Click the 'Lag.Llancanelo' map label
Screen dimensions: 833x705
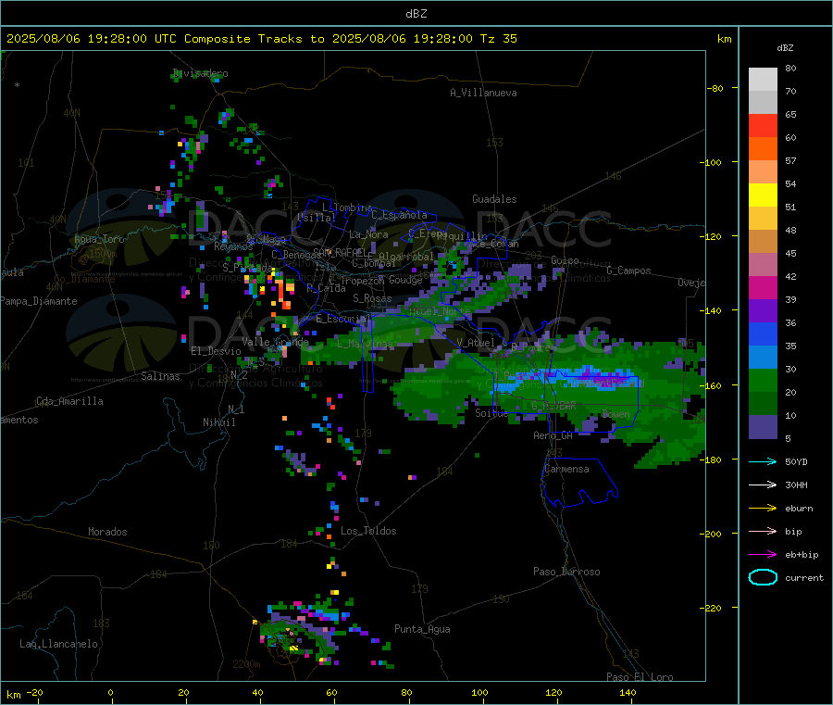tap(58, 644)
